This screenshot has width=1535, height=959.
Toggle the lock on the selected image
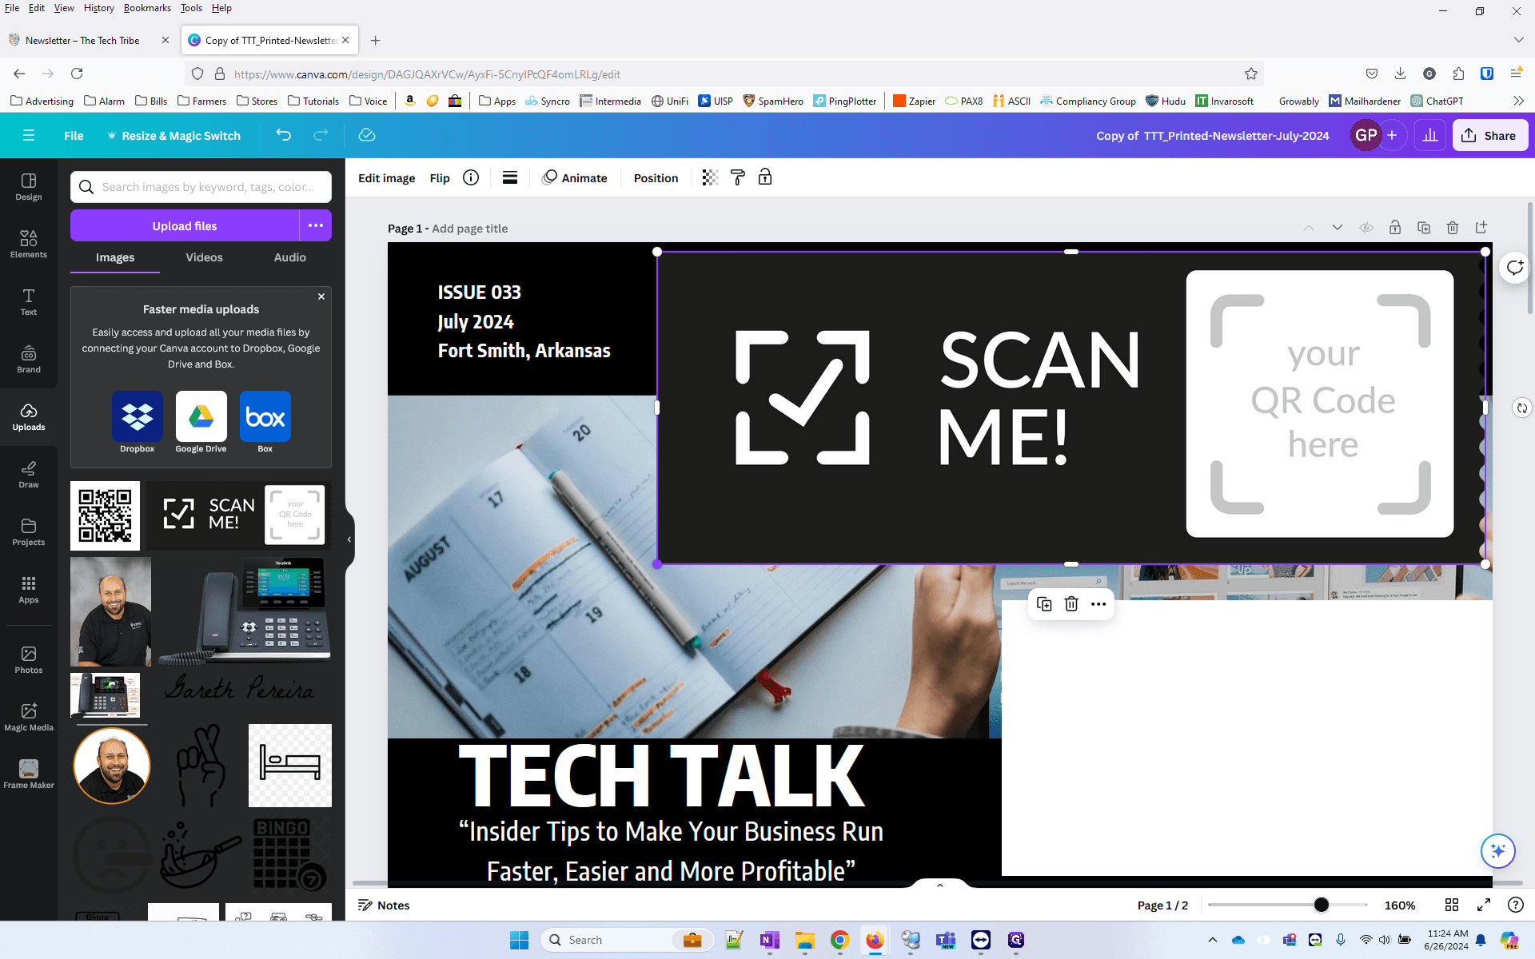(765, 177)
